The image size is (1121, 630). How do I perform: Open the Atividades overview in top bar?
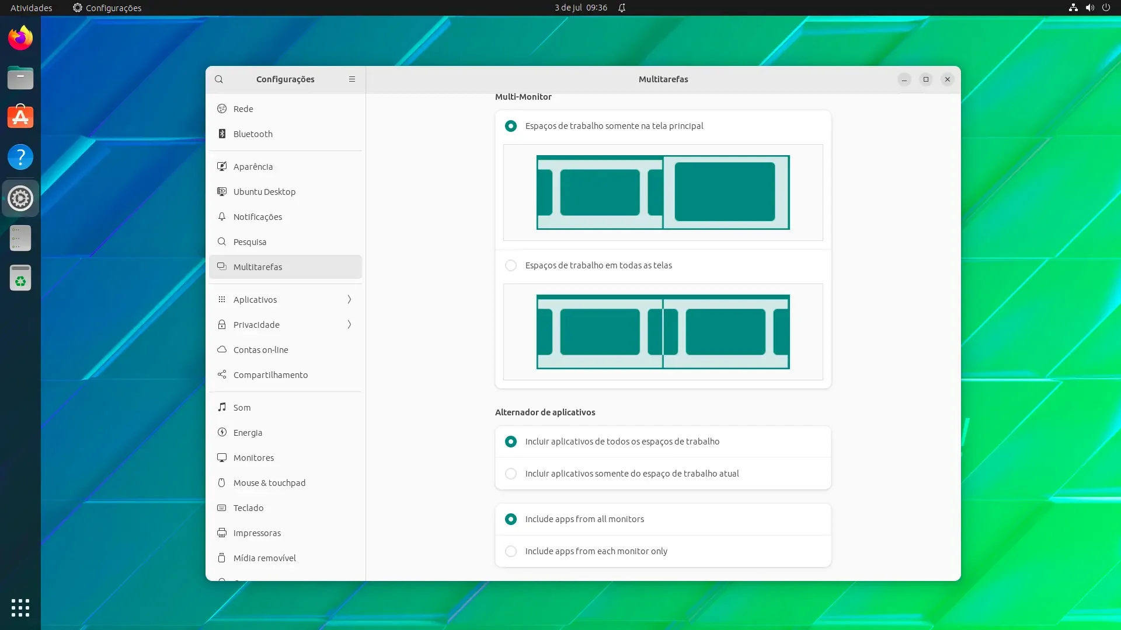coord(32,8)
